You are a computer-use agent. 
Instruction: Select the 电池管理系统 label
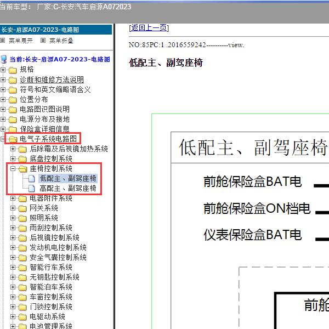[x=51, y=326]
